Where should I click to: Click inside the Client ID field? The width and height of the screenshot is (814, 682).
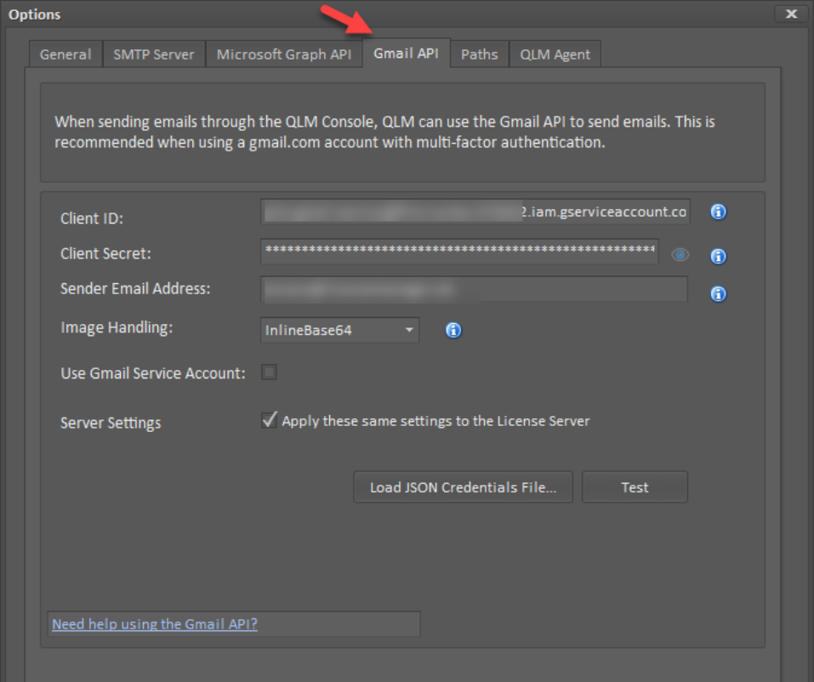pyautogui.click(x=475, y=212)
